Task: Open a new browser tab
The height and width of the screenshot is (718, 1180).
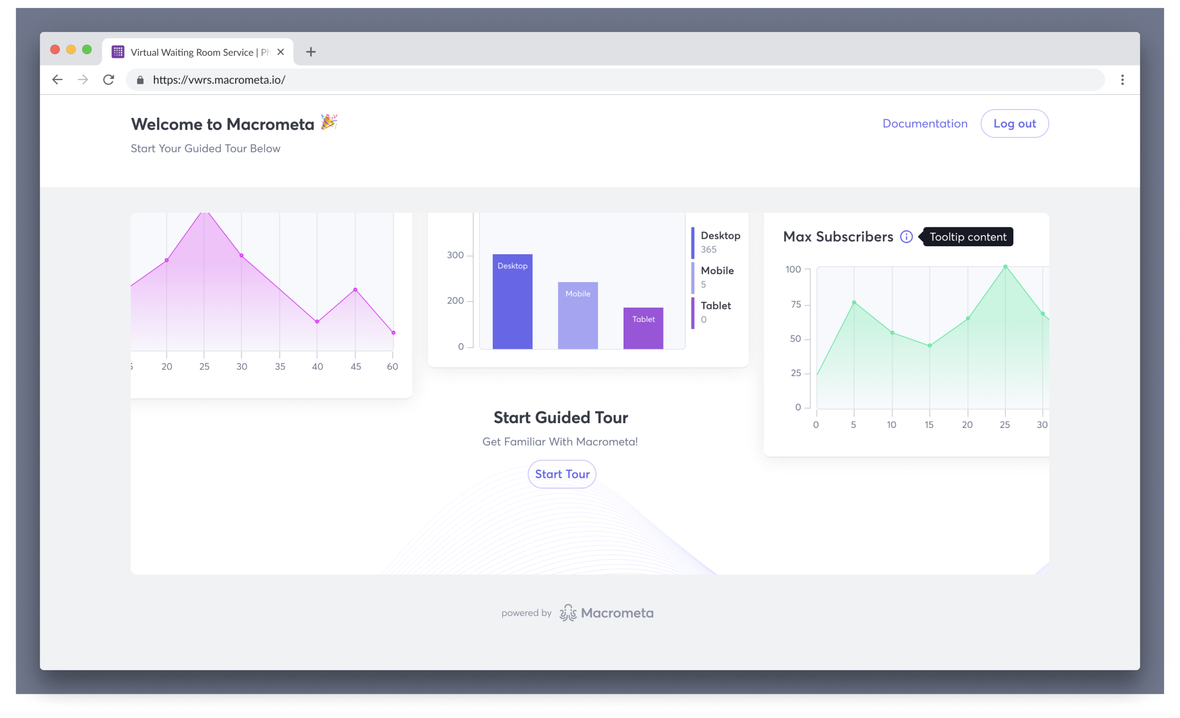Action: click(x=311, y=52)
